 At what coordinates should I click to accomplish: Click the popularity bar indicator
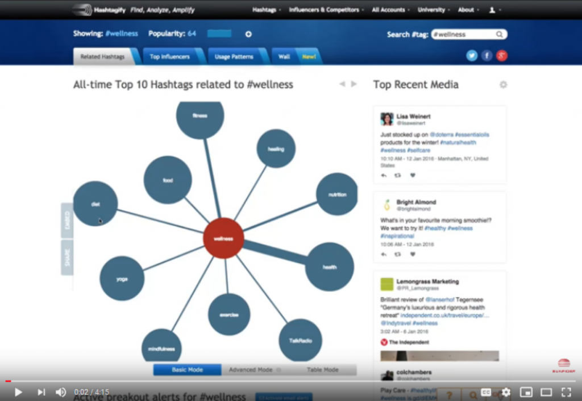219,34
